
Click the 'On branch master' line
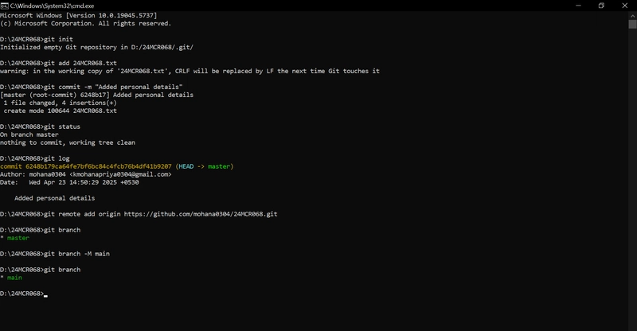tap(29, 134)
